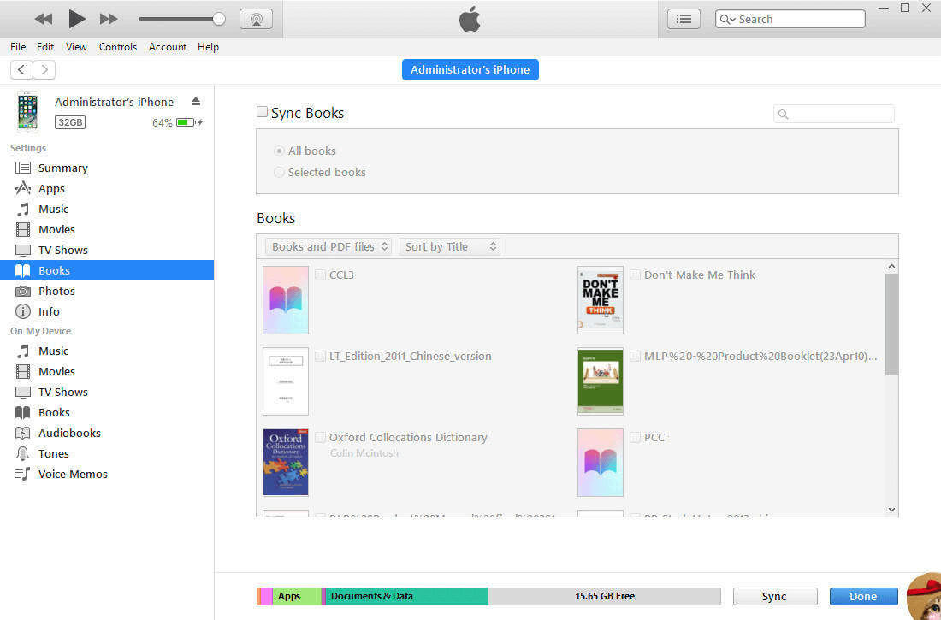The height and width of the screenshot is (620, 941).
Task: Select Voice Memos under On My Device
Action: (73, 475)
